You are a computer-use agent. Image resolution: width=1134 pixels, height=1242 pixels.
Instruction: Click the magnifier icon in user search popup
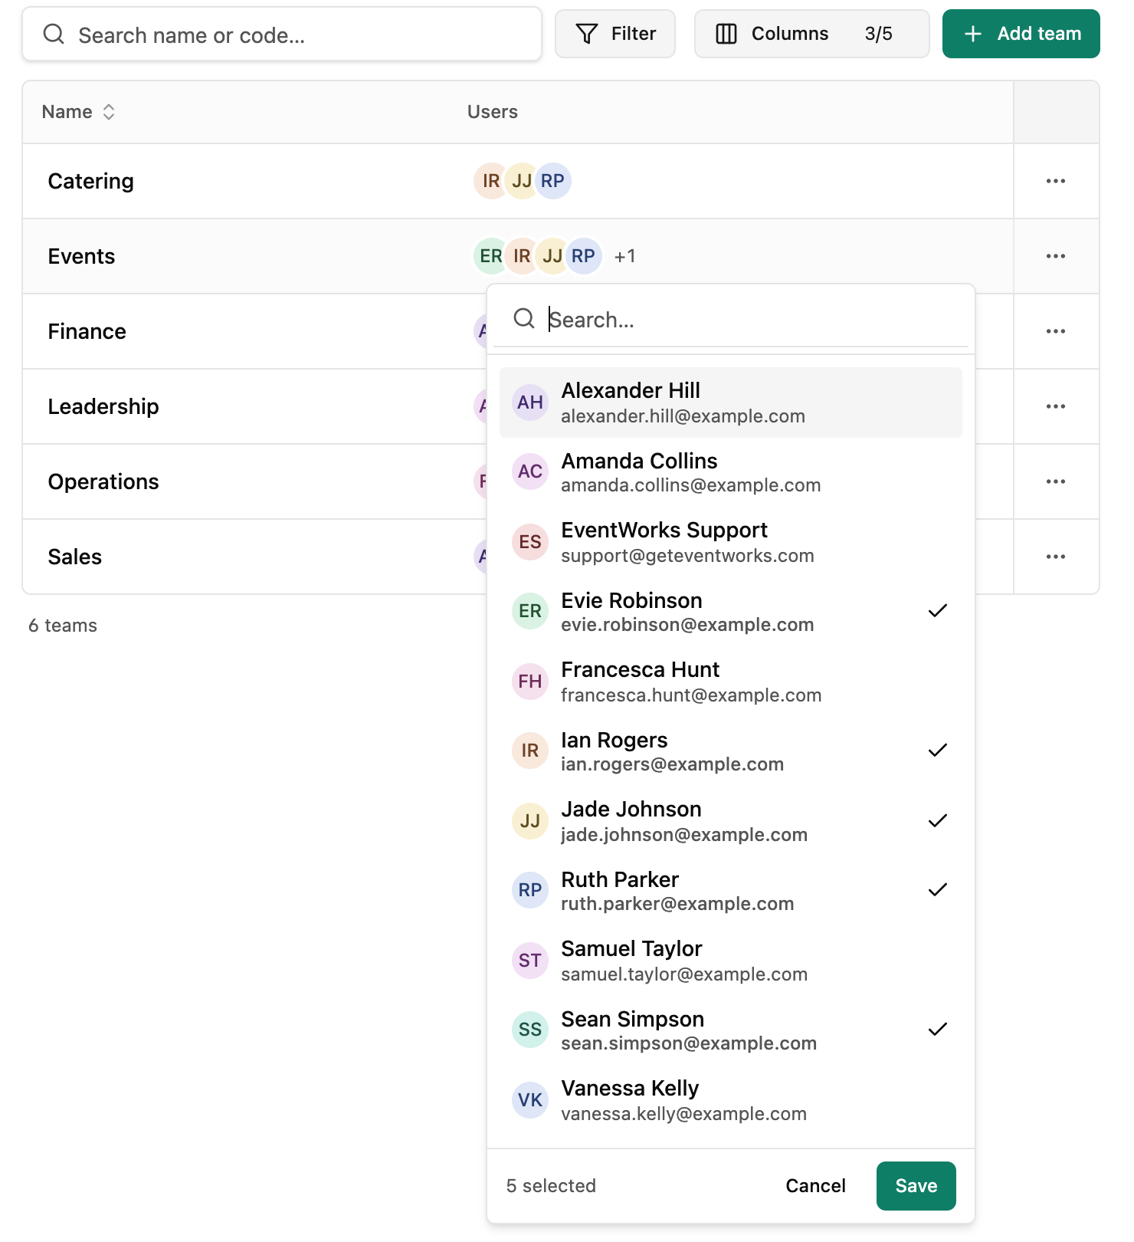[524, 318]
